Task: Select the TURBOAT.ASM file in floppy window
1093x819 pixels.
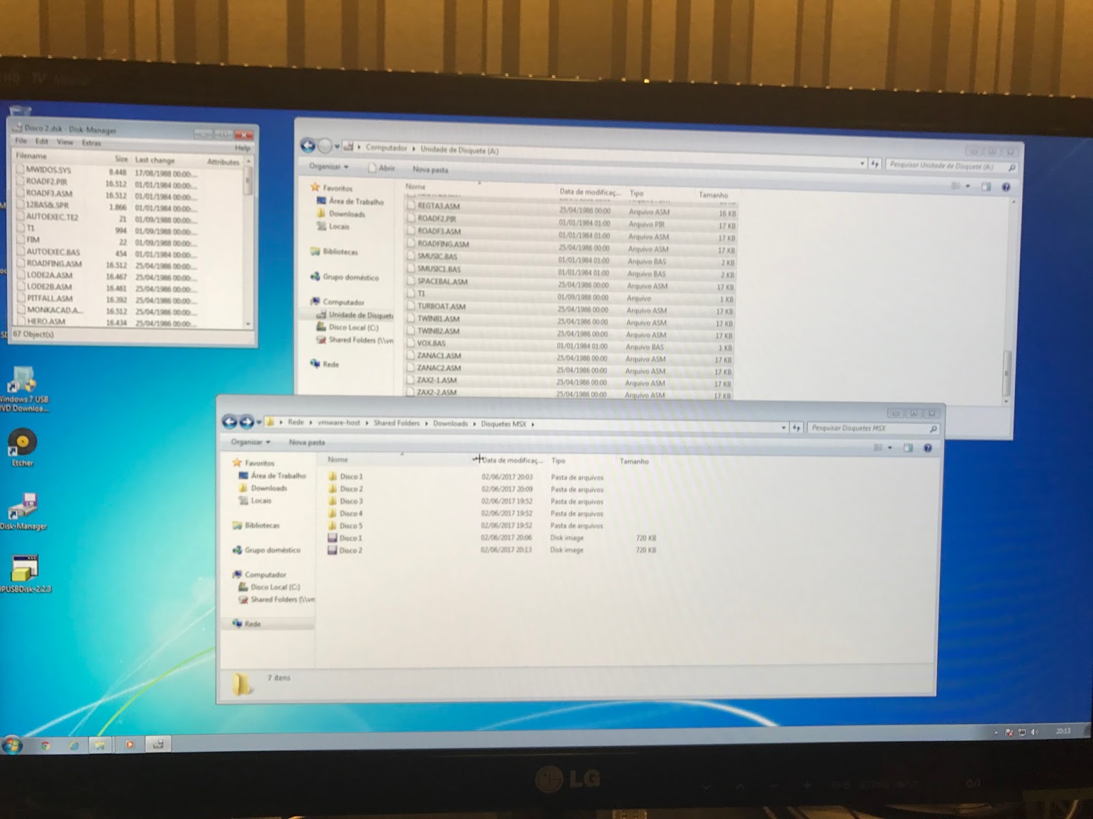Action: (x=441, y=306)
